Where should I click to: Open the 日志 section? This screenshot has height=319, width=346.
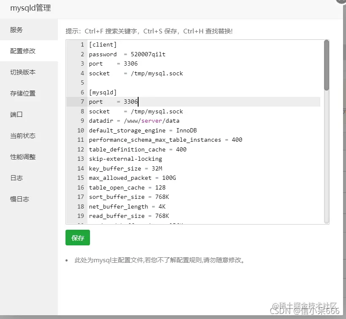click(x=17, y=178)
